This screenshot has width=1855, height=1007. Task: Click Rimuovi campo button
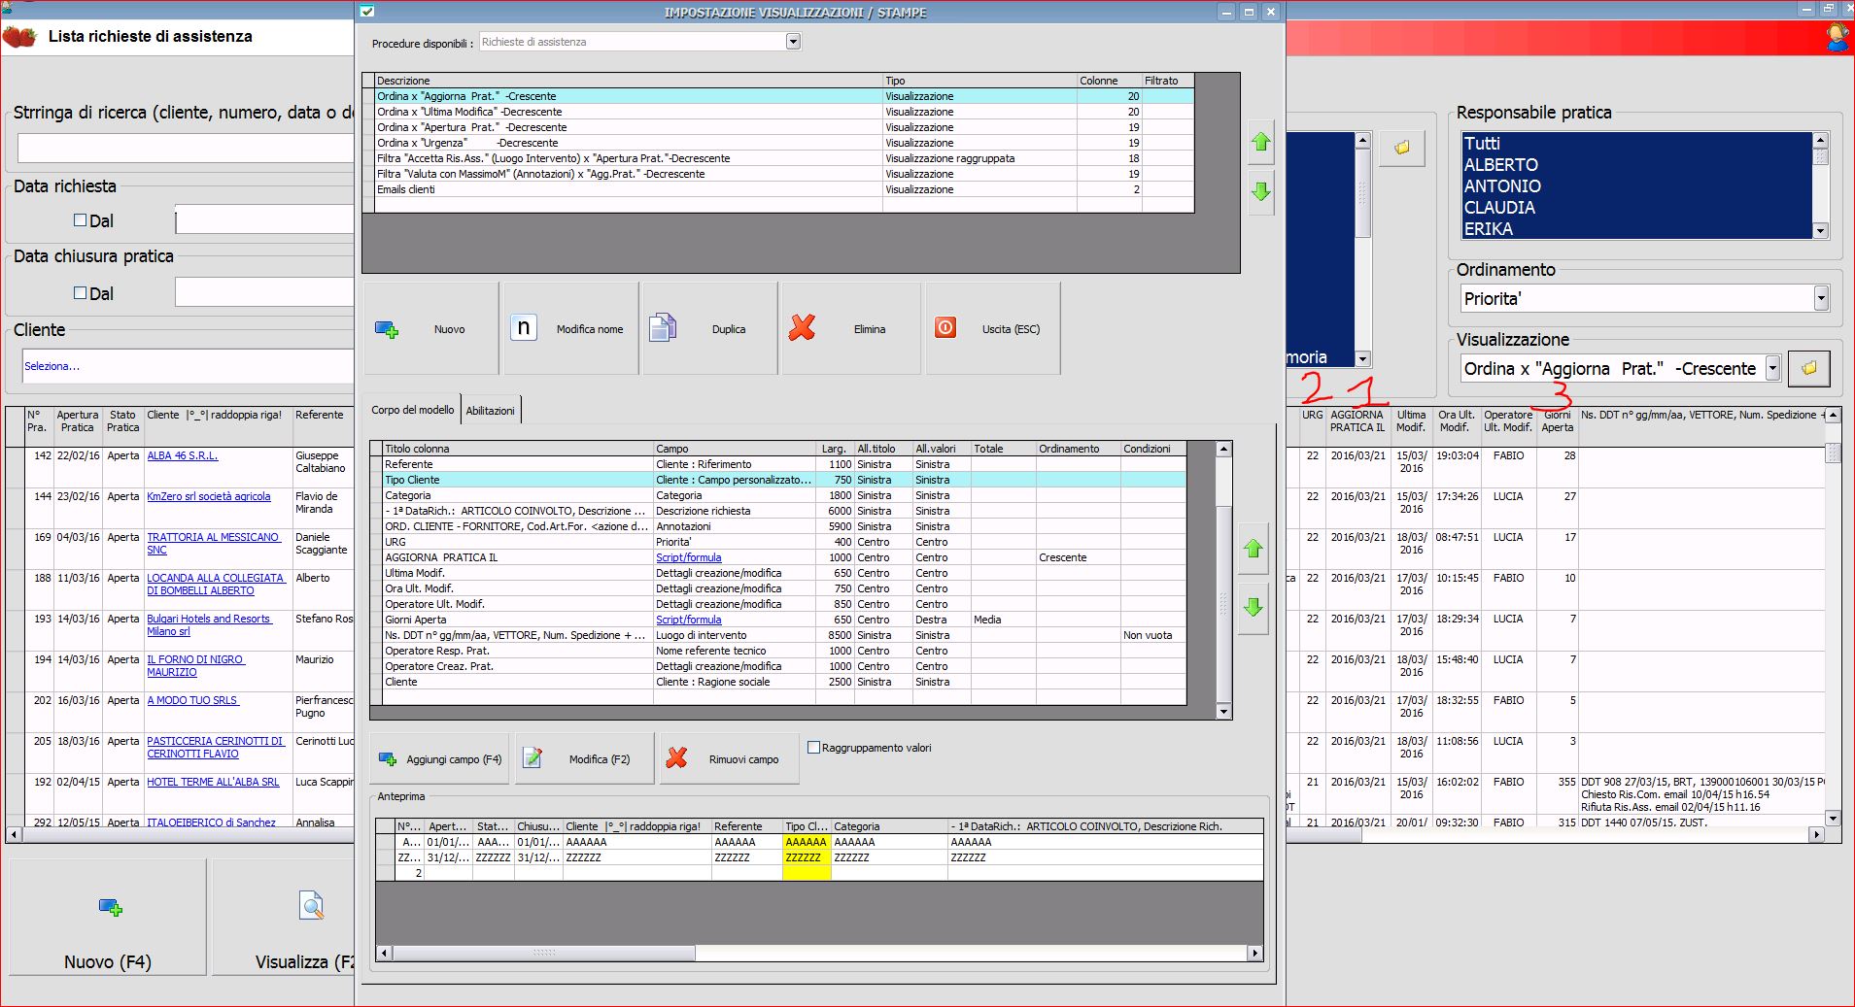729,759
